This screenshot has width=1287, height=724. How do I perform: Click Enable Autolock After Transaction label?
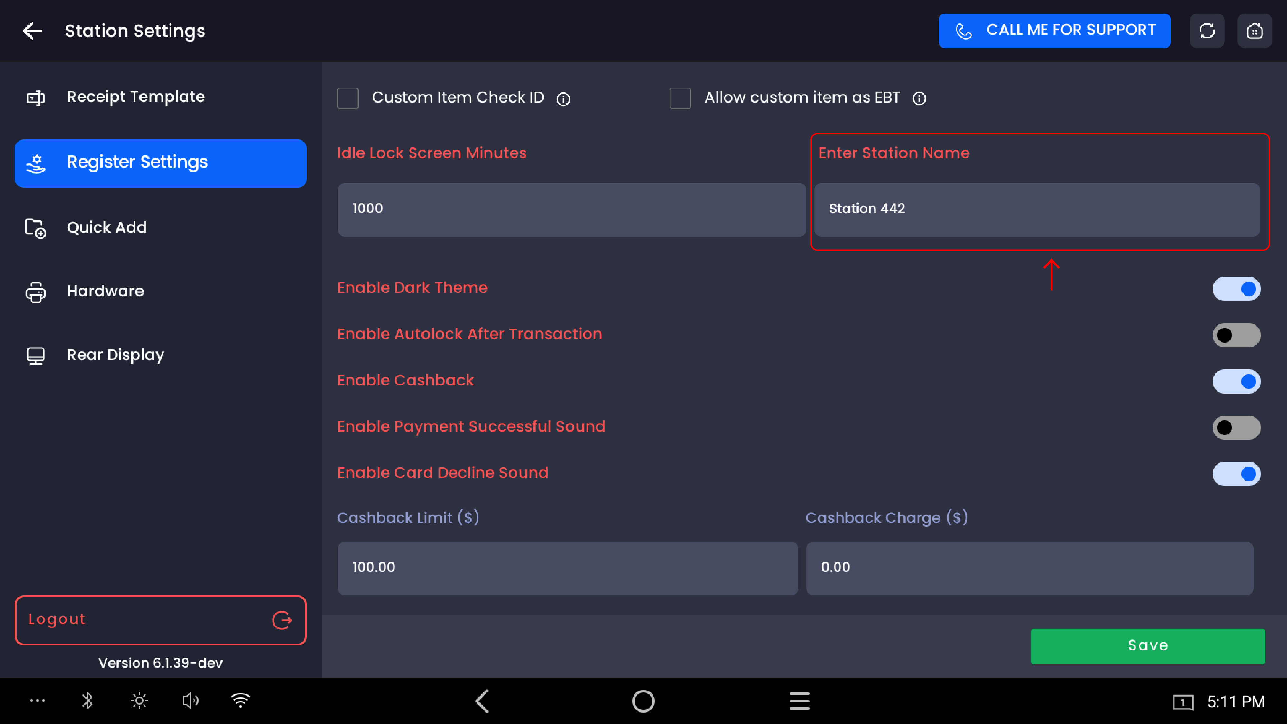(x=470, y=334)
